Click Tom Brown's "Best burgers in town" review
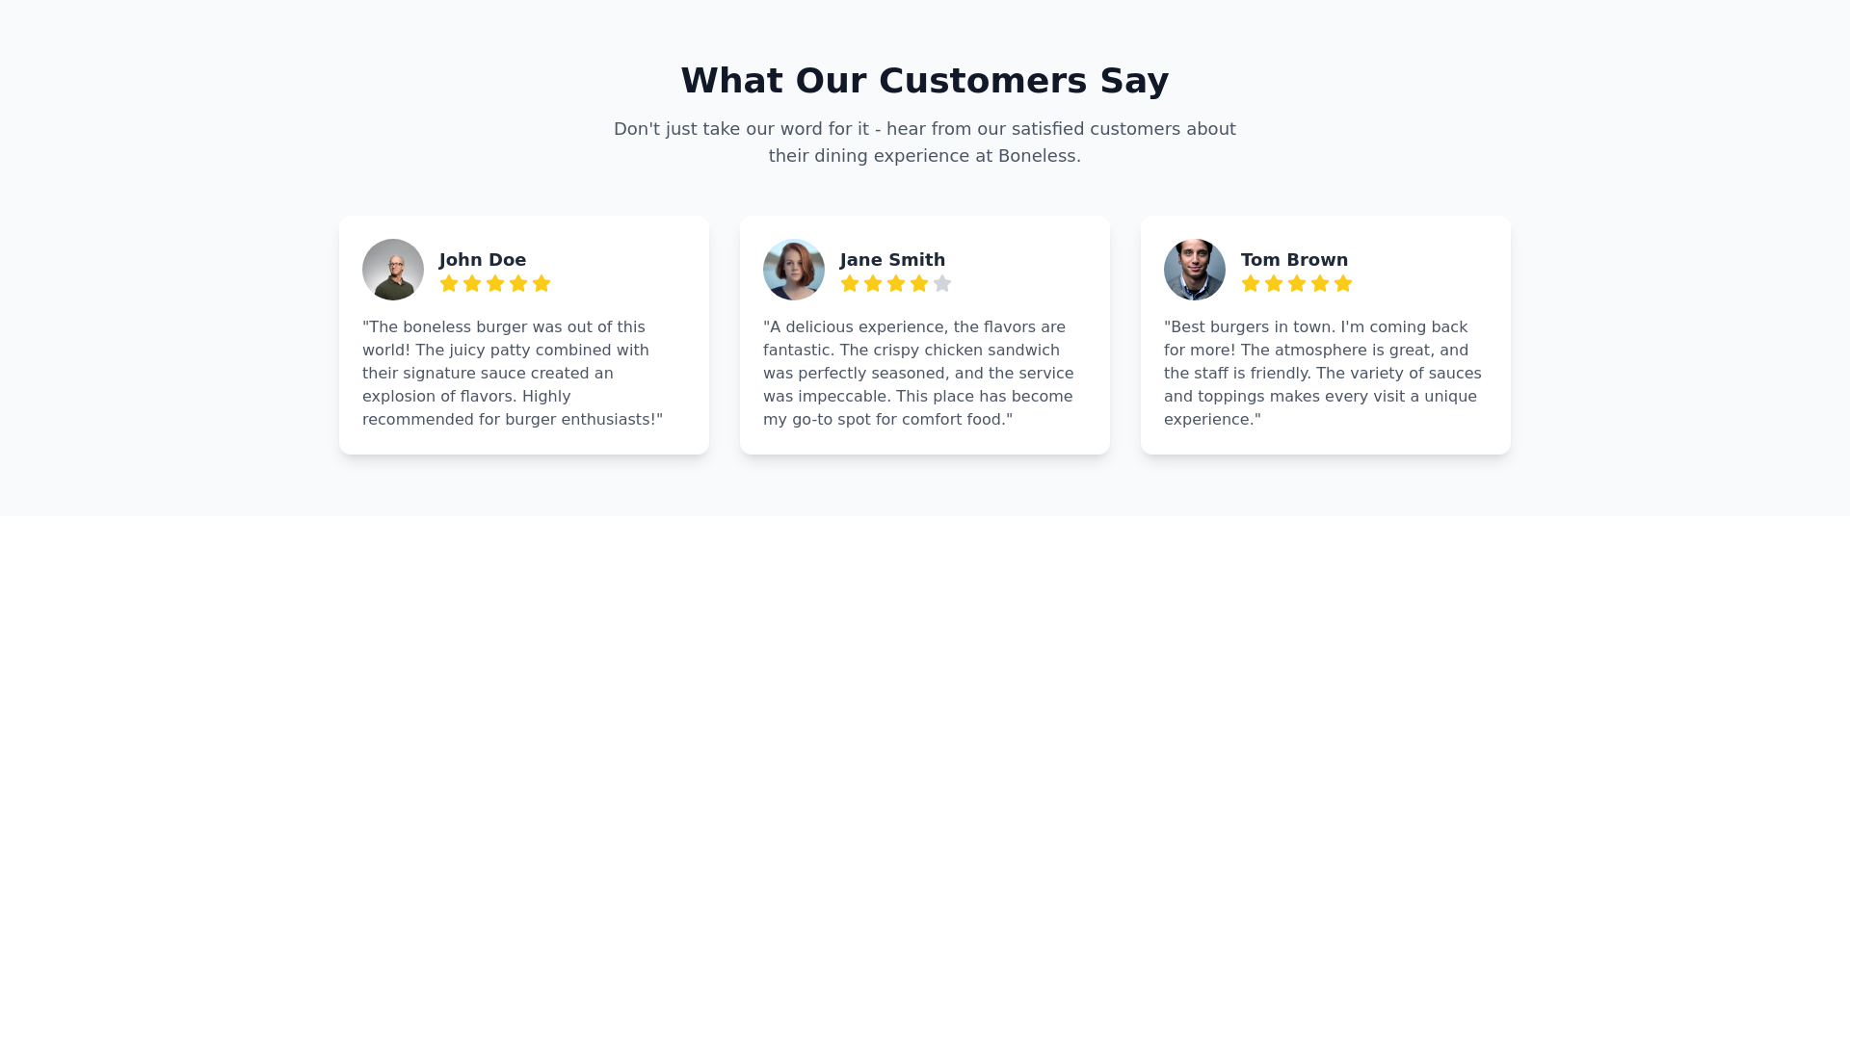The image size is (1850, 1040). click(1322, 374)
